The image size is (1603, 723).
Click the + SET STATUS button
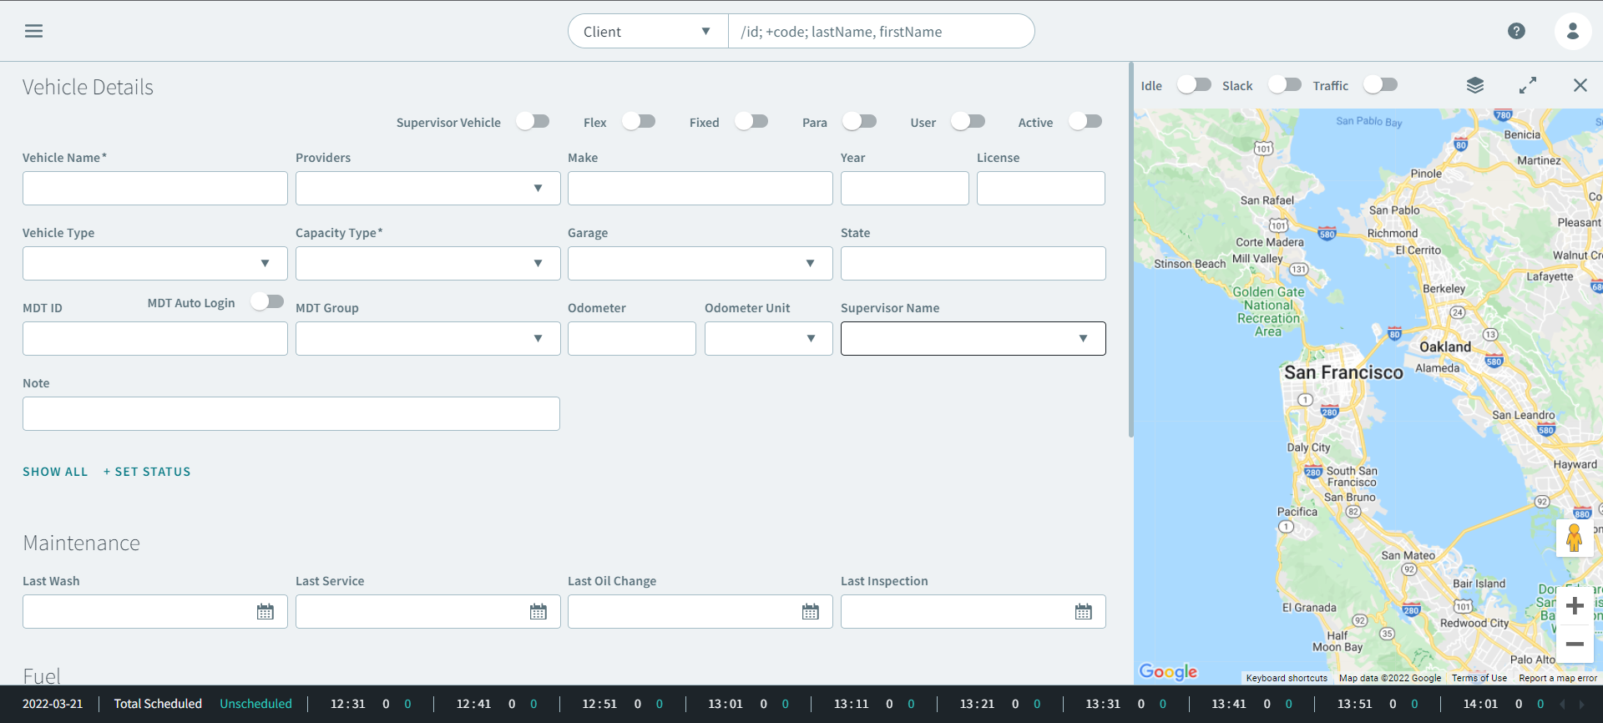click(147, 472)
